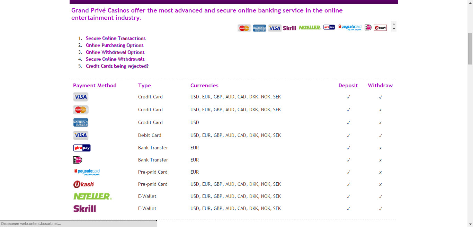Go to Online Withdrawal Options section
This screenshot has width=473, height=227.
point(115,52)
